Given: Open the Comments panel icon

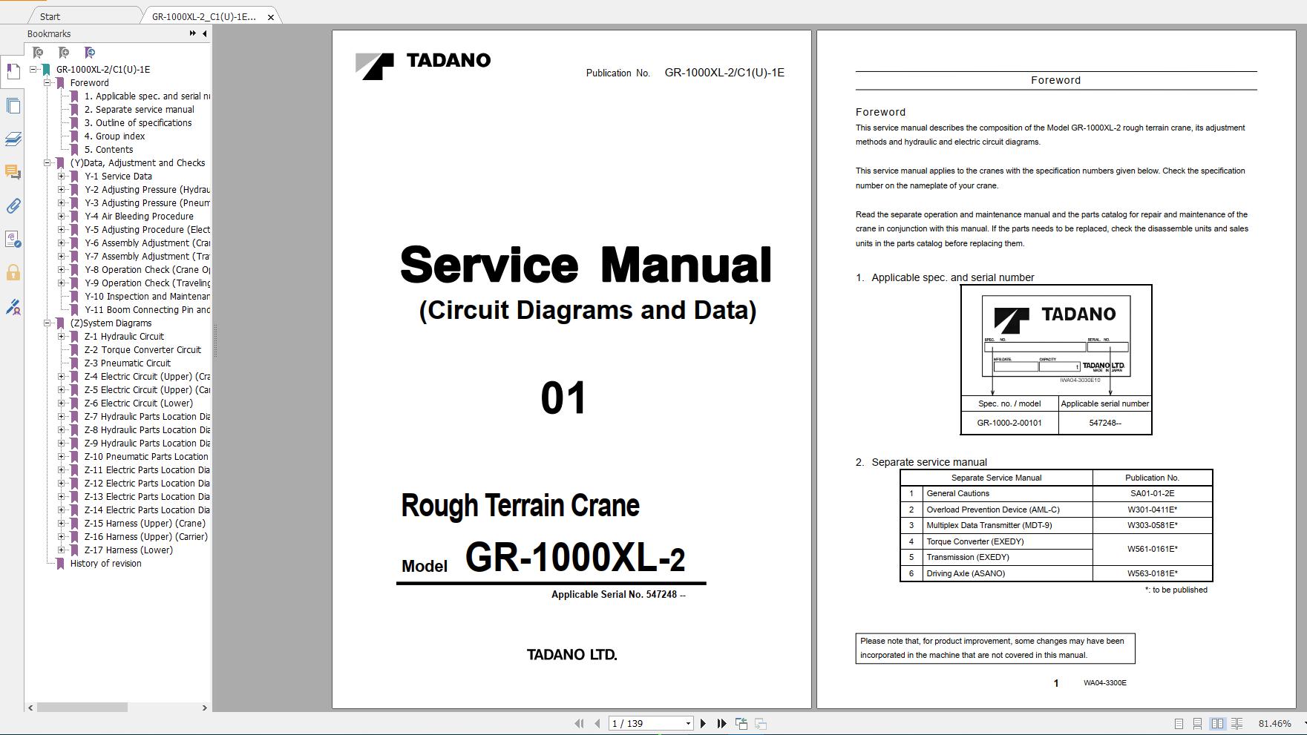Looking at the screenshot, I should [13, 172].
